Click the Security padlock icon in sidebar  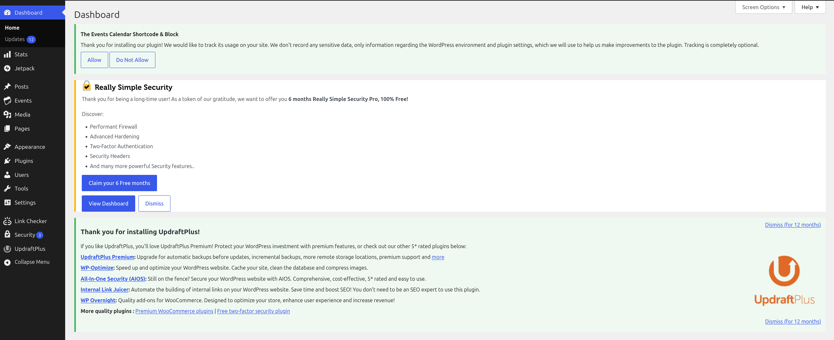tap(7, 234)
